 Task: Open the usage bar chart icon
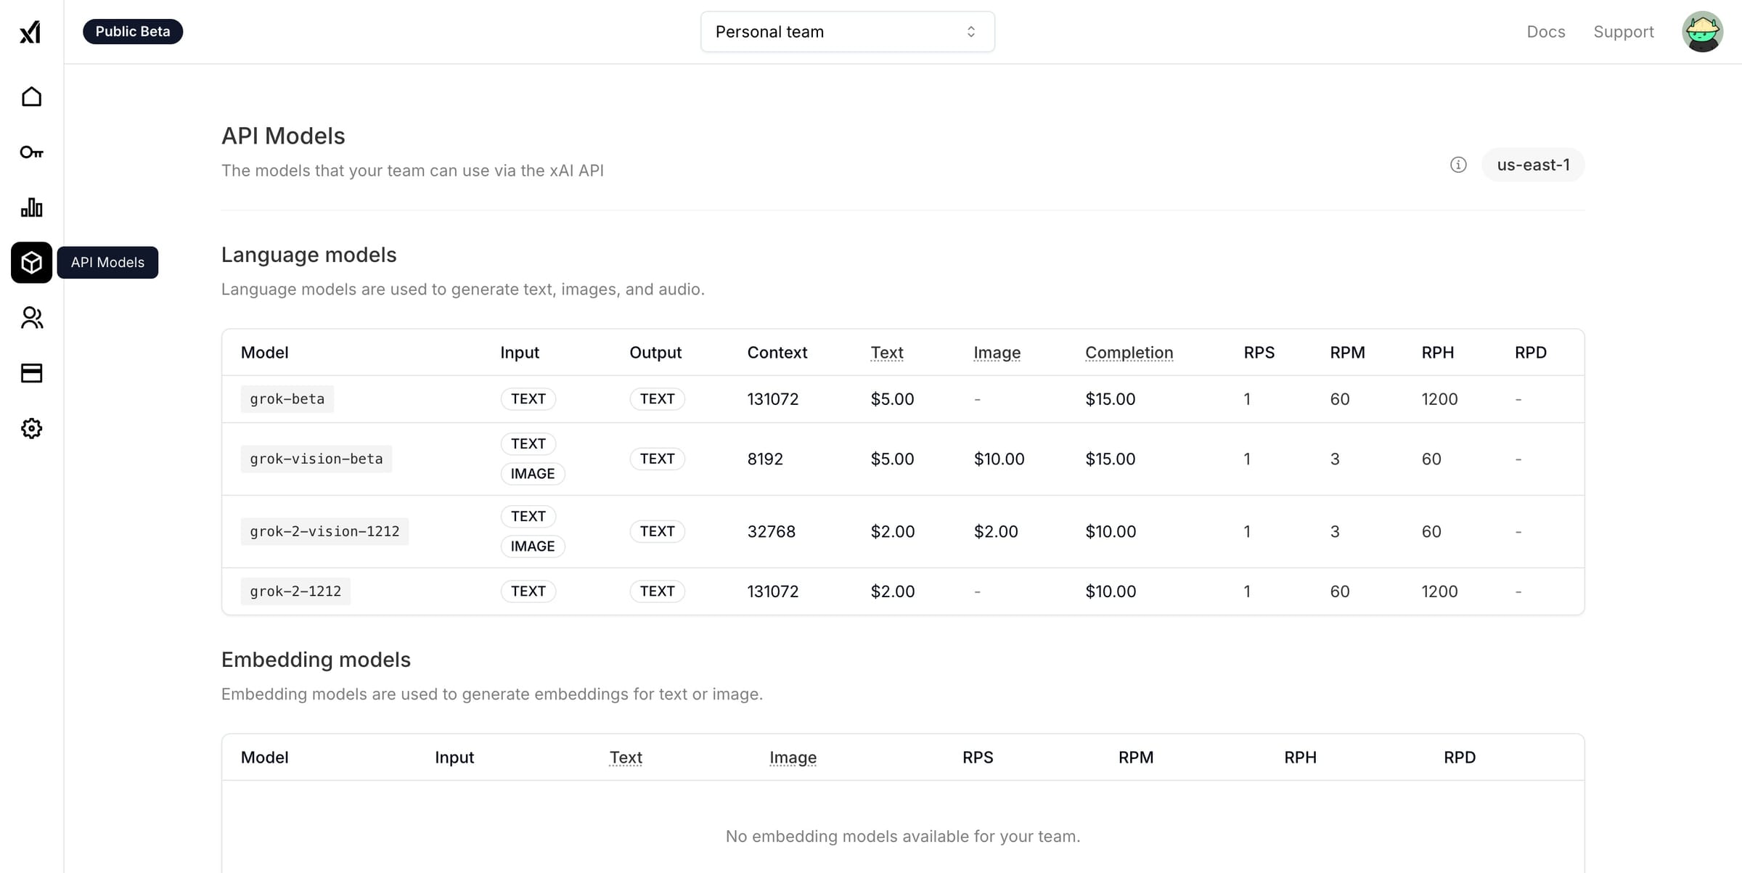point(31,208)
